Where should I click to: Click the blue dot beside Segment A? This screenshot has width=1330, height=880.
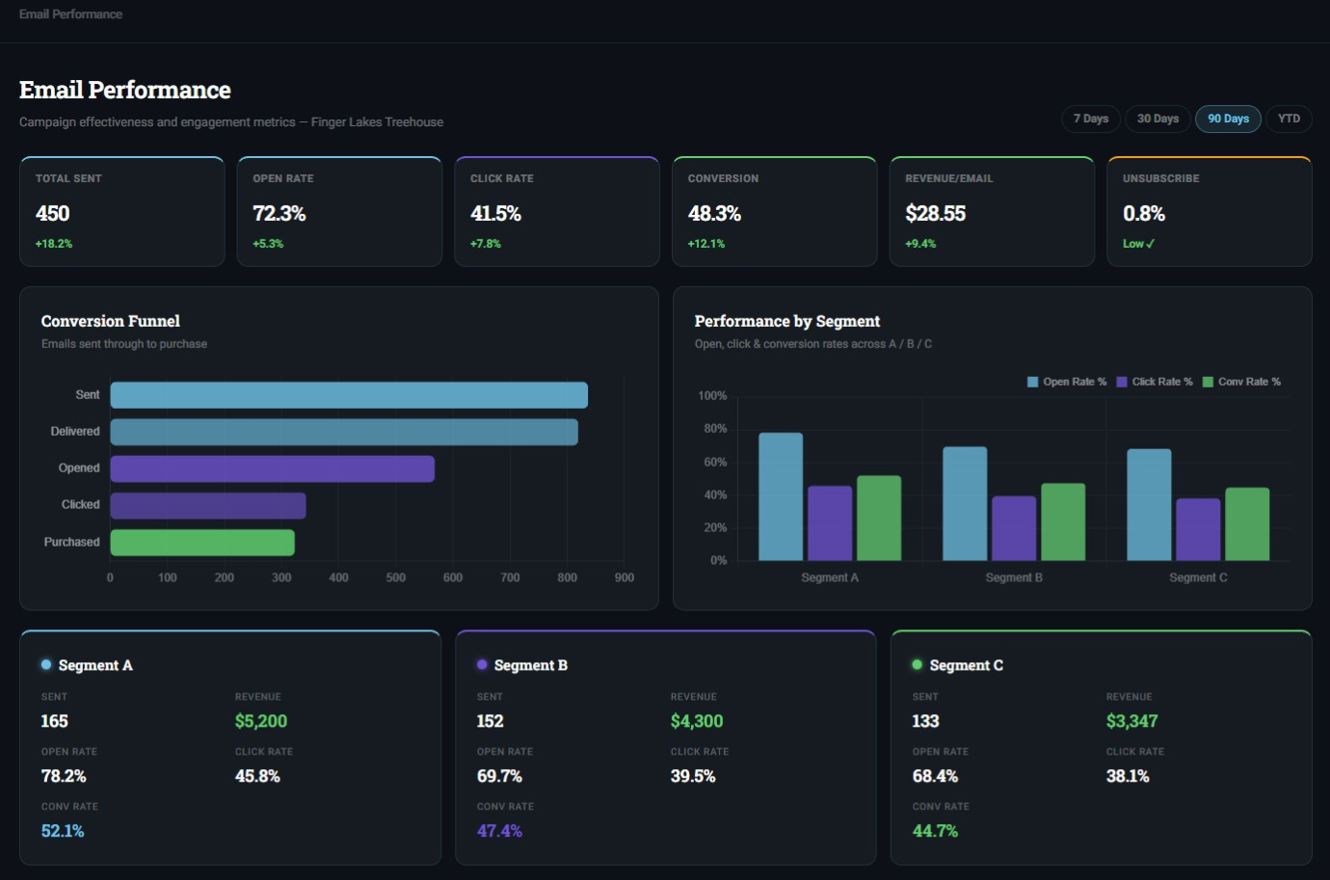tap(46, 664)
